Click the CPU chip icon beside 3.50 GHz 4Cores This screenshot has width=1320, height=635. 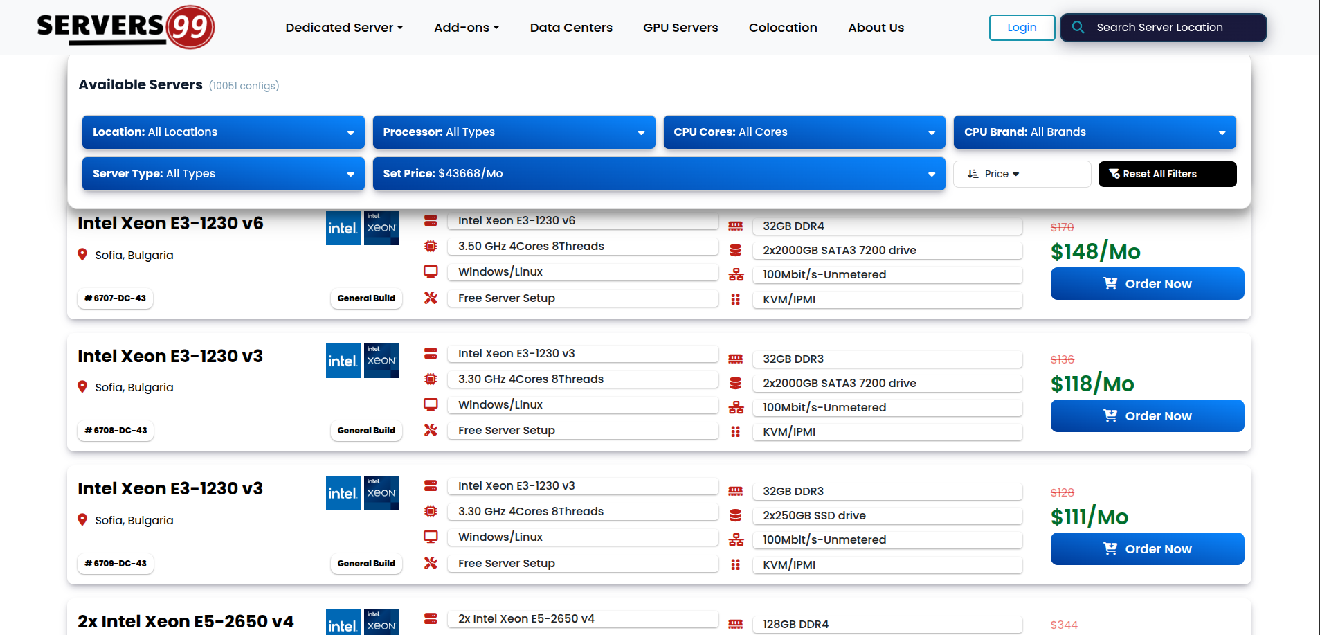[x=431, y=246]
